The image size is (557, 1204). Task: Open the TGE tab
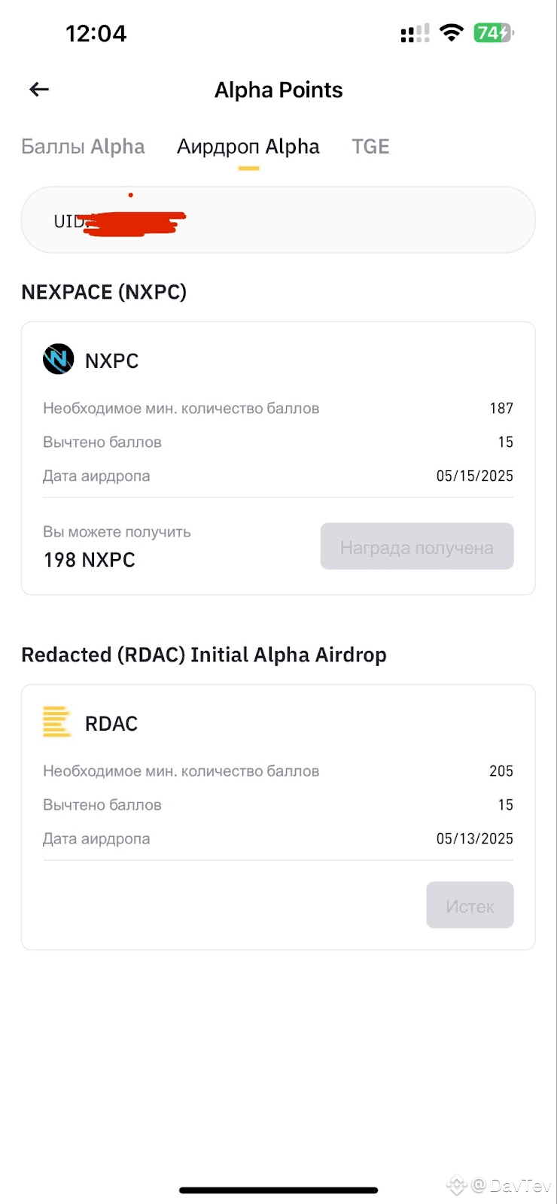[371, 146]
